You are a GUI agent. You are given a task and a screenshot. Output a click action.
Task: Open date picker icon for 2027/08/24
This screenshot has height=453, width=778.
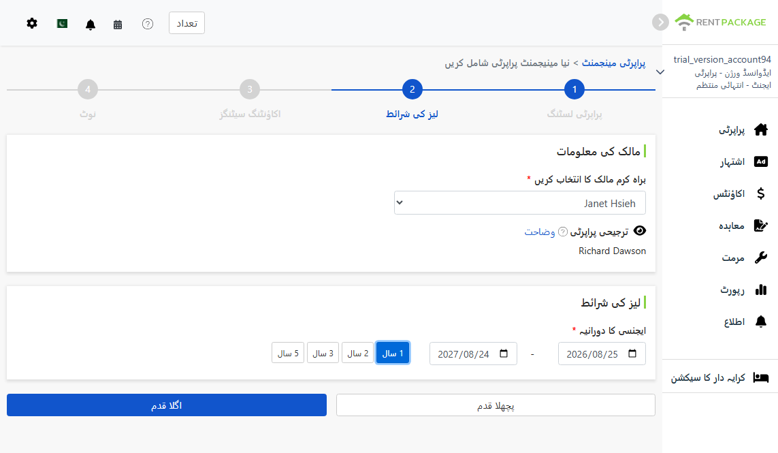(504, 354)
